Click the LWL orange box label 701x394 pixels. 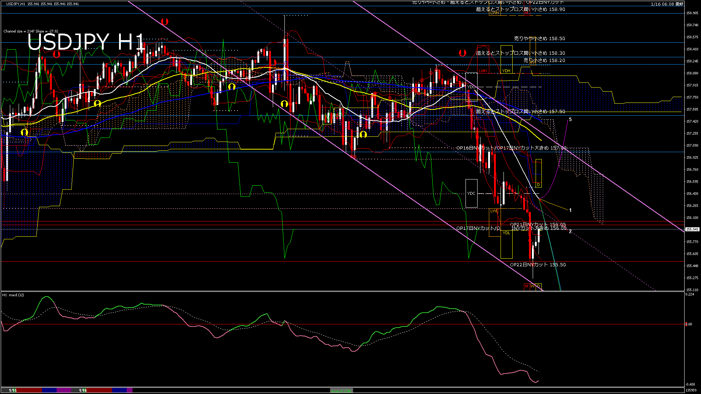(494, 211)
